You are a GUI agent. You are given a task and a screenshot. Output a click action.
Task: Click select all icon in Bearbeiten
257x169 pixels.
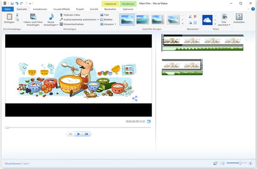pos(195,23)
